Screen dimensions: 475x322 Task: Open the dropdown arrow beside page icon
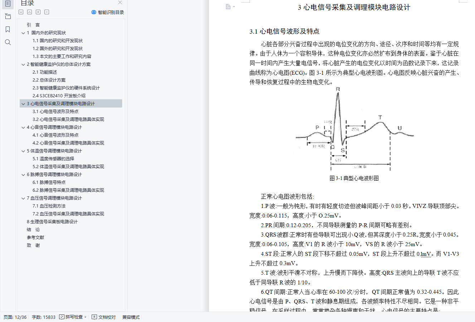[234, 7]
